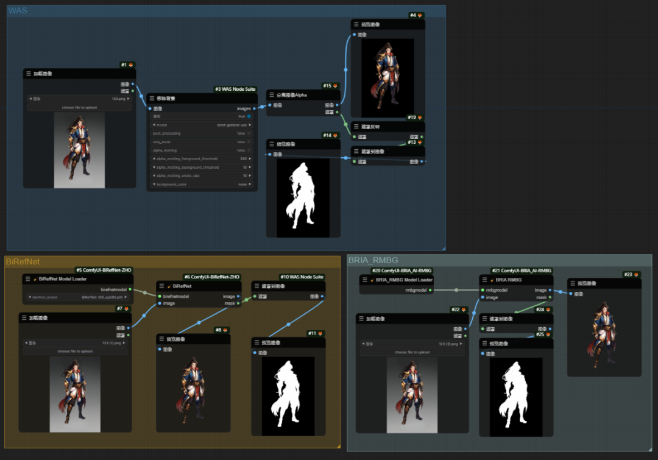Toggle the post_processing switch

249,133
